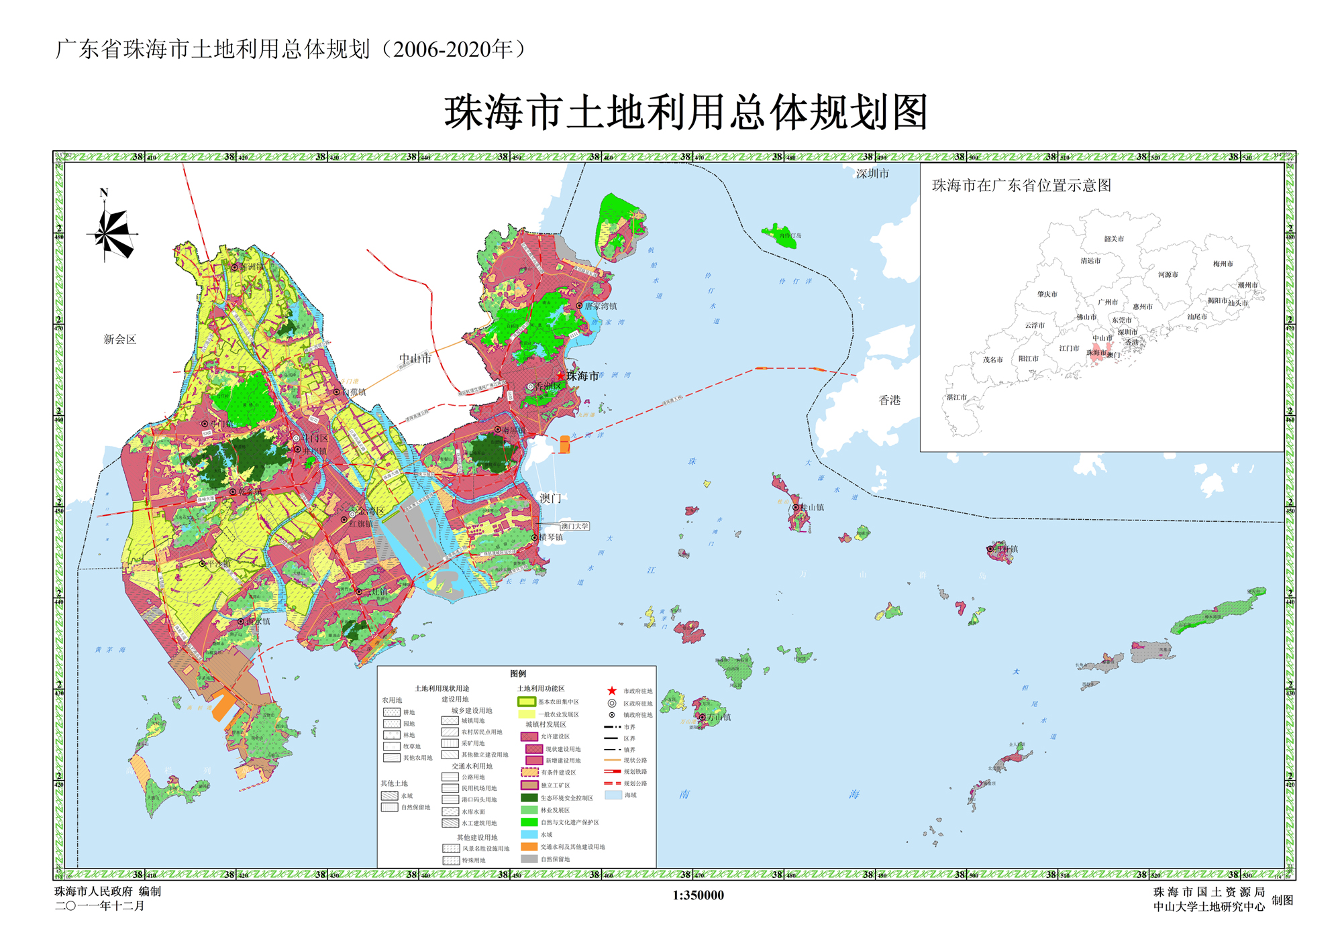Click the 镇界 thin line legend symbol

613,750
